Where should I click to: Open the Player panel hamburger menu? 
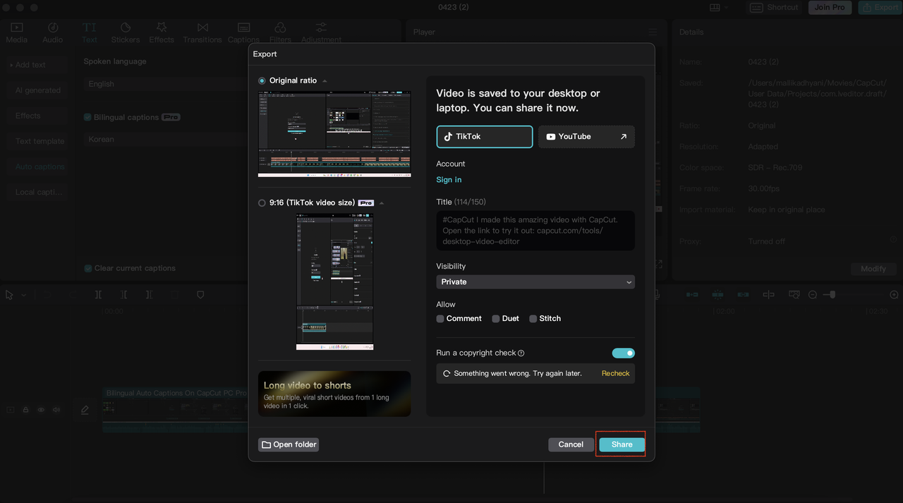[x=653, y=32]
